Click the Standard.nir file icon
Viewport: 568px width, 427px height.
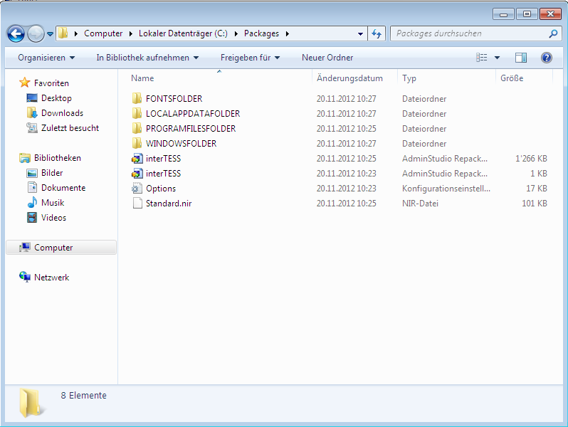pyautogui.click(x=137, y=204)
